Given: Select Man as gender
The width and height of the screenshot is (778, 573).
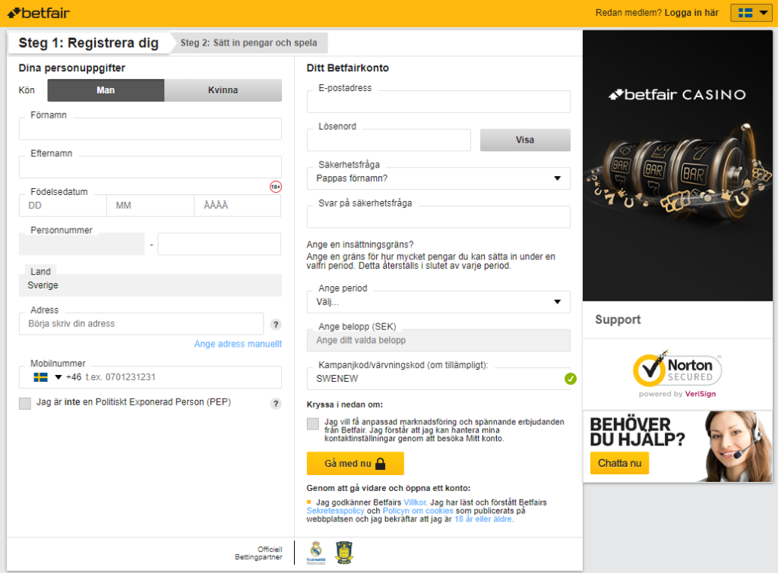Looking at the screenshot, I should coord(106,90).
